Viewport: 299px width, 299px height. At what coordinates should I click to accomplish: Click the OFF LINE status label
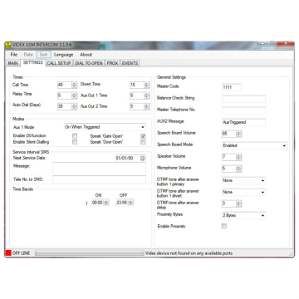[x=22, y=253]
